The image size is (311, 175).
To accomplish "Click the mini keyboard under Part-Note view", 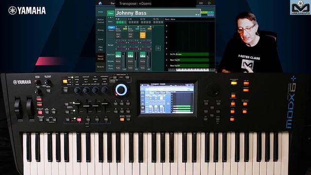I will click(191, 70).
